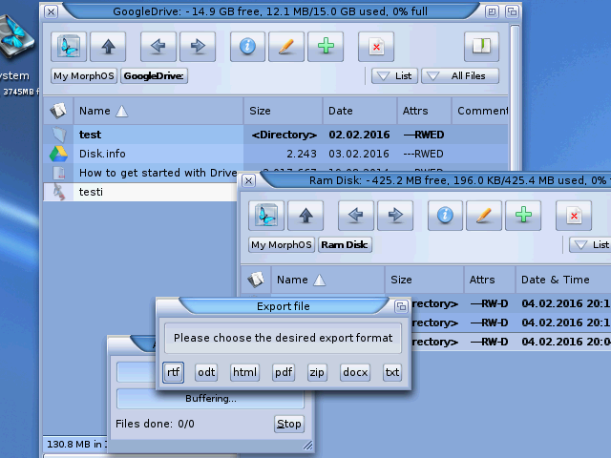Viewport: 611px width, 458px height.
Task: Click the Comment column header
Action: pyautogui.click(x=480, y=111)
